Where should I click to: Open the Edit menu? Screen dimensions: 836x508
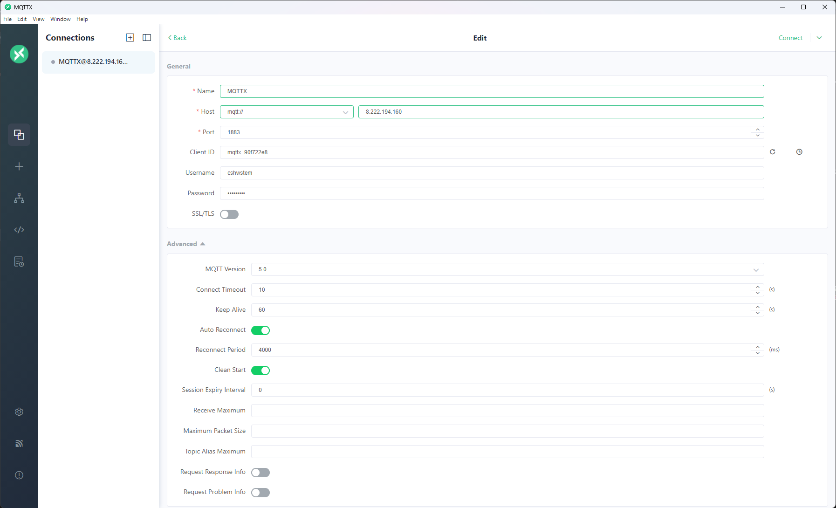click(x=22, y=19)
